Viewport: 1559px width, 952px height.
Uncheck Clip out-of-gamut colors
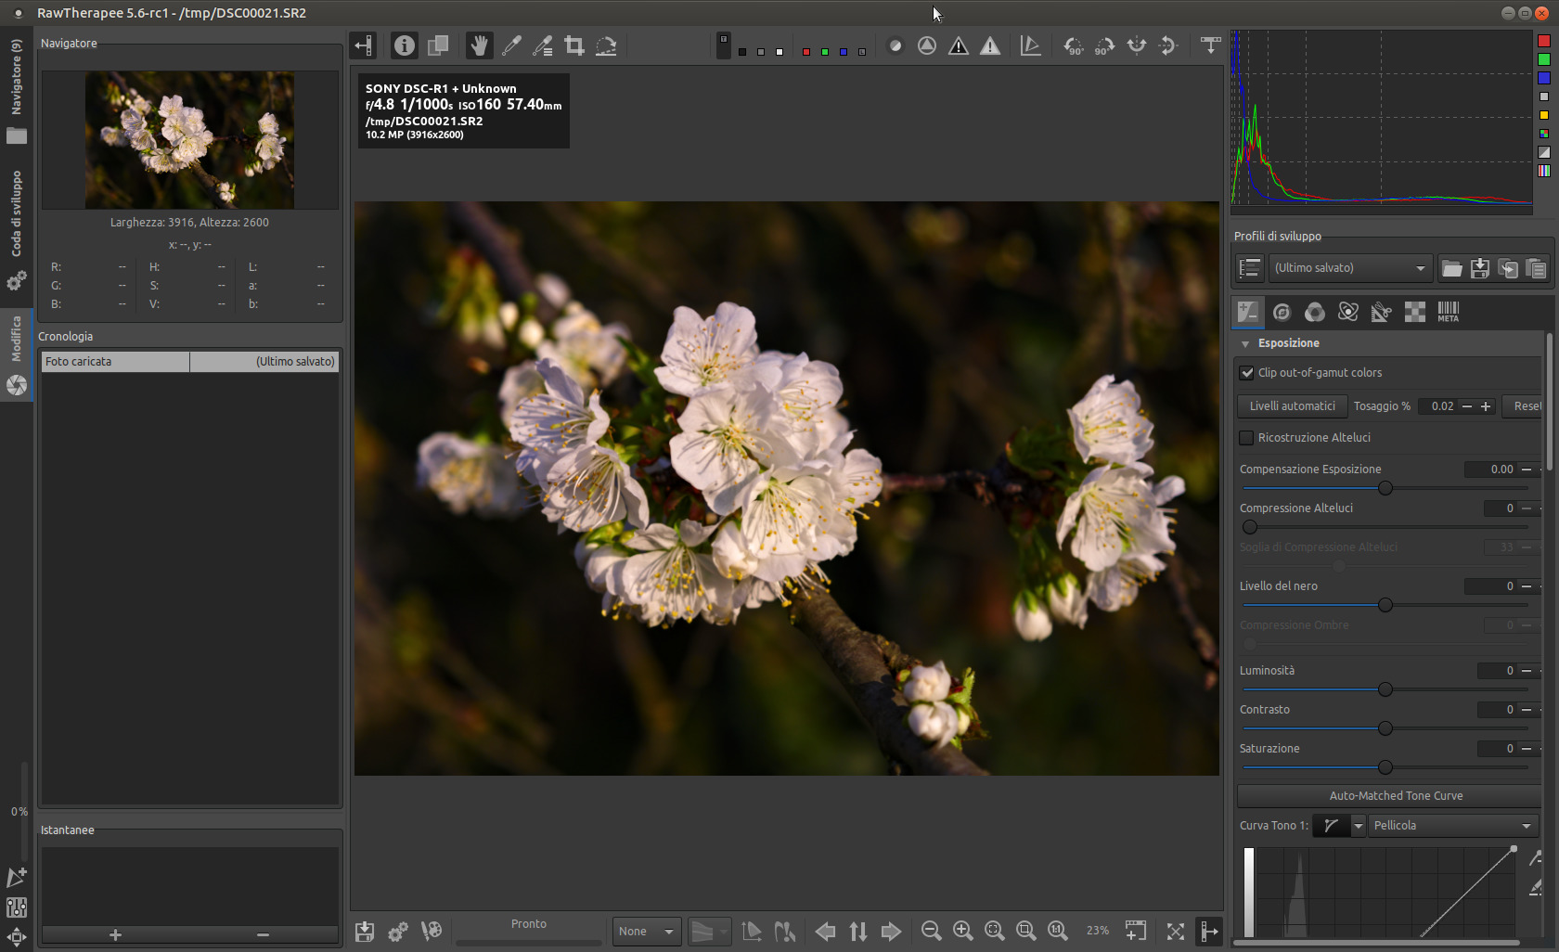point(1247,373)
